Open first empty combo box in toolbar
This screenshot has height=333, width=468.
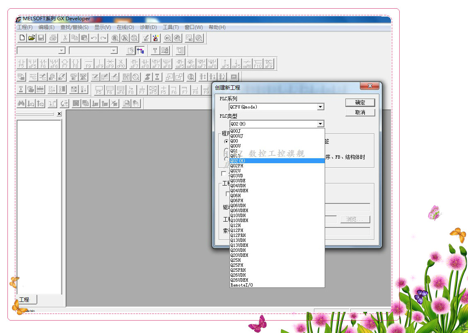click(41, 51)
